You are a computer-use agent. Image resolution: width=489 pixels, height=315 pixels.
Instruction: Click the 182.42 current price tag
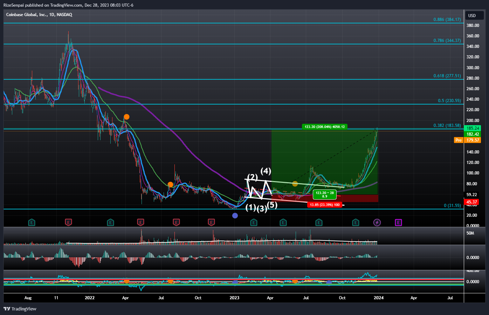pos(473,134)
